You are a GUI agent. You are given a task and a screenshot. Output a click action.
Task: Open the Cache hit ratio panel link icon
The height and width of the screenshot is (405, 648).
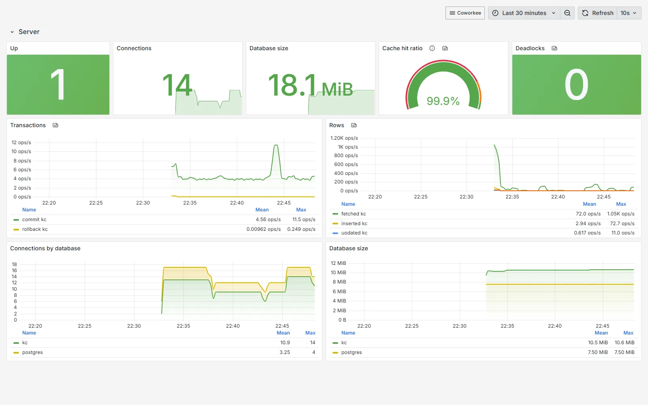click(x=445, y=48)
